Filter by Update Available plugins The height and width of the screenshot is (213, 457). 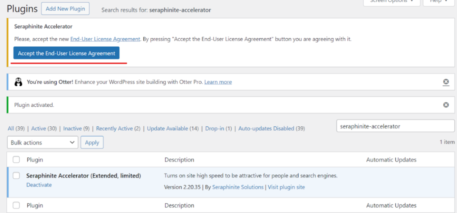pos(167,129)
